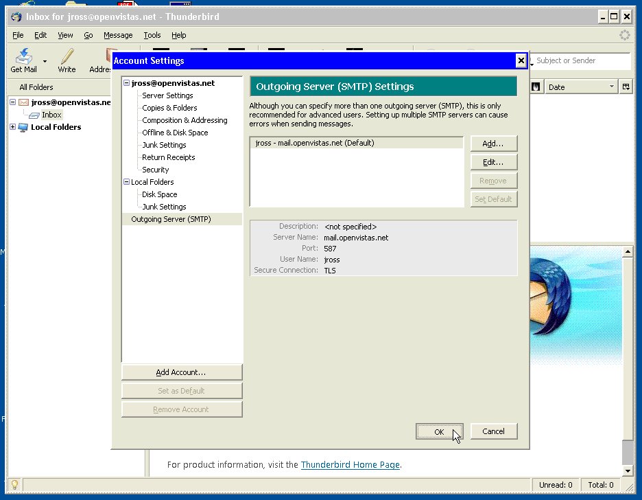Click the Date column header
Image resolution: width=642 pixels, height=500 pixels.
(x=581, y=87)
